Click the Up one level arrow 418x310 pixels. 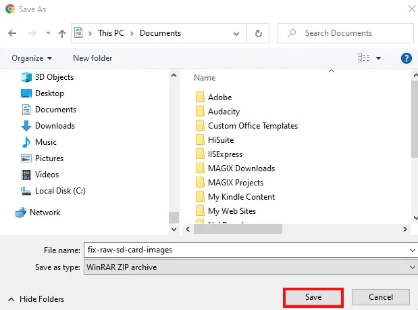pos(62,33)
